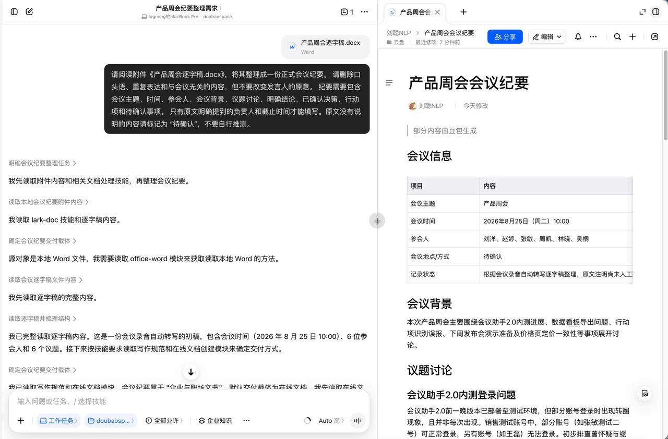Create a new document with the toolbar plus
Viewport: 668px width, 439px height.
point(633,36)
